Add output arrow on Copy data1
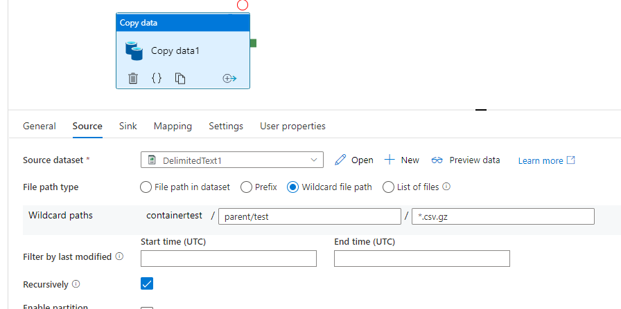 click(x=229, y=78)
